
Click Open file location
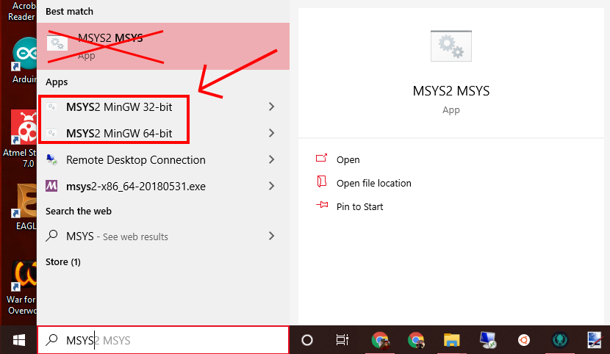click(373, 183)
